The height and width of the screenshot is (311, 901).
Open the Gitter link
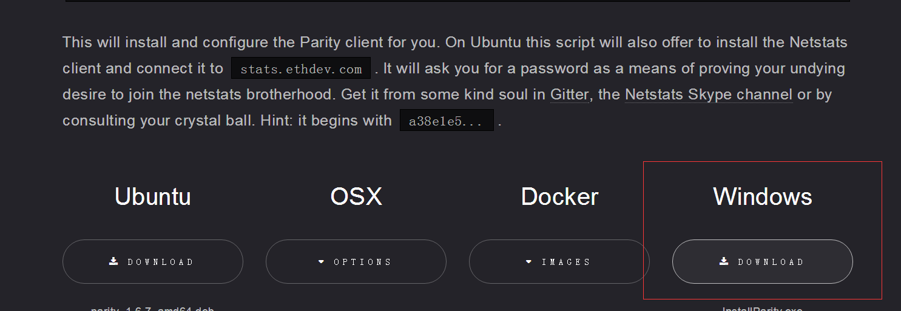tap(570, 95)
